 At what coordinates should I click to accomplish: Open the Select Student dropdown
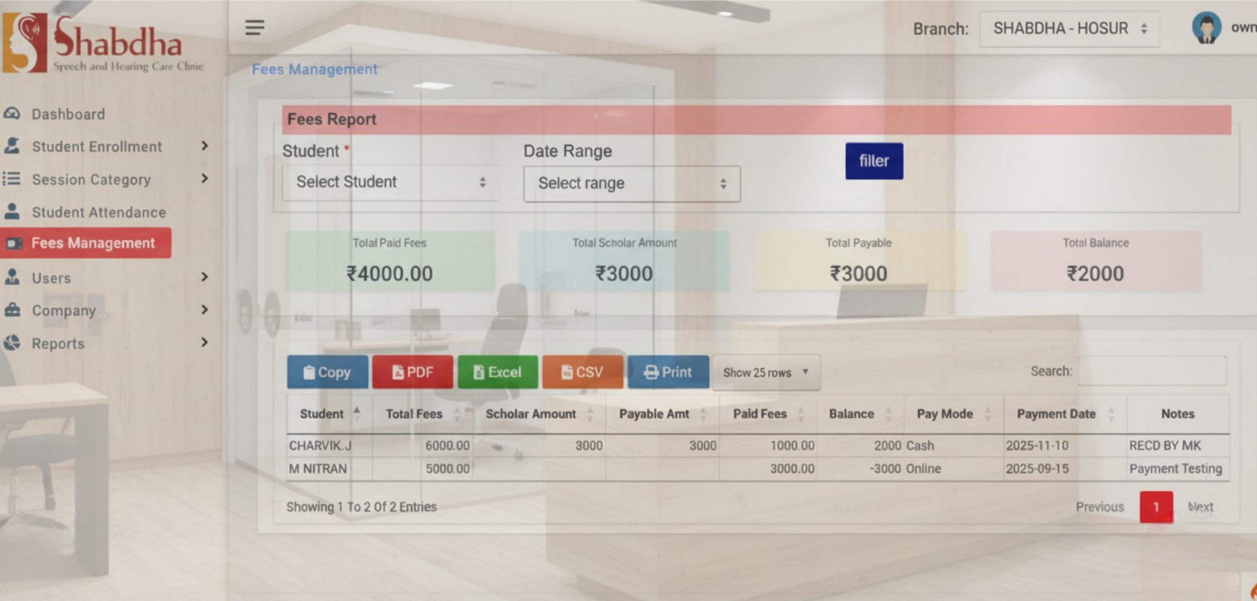coord(390,182)
